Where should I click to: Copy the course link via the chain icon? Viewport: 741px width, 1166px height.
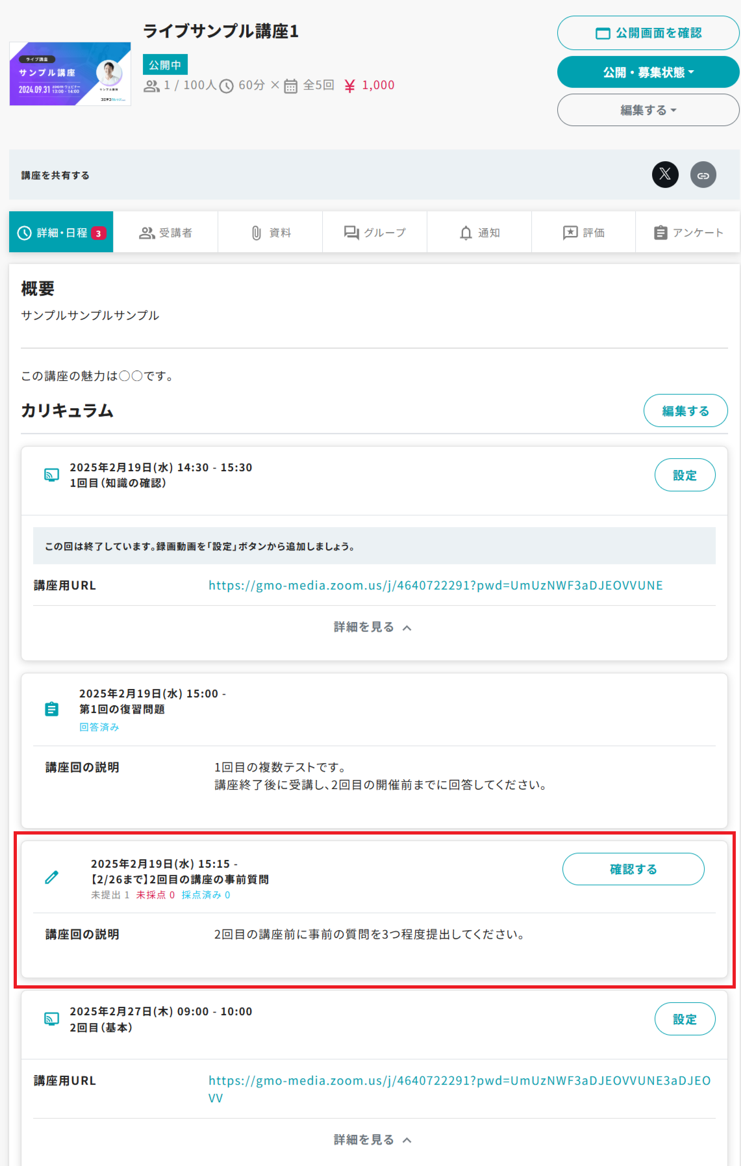coord(703,175)
